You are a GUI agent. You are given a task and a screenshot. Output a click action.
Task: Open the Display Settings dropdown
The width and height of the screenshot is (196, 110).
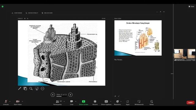32,13
